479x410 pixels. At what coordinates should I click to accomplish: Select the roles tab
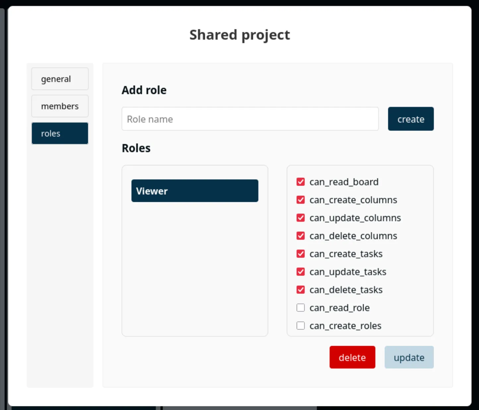tap(60, 133)
